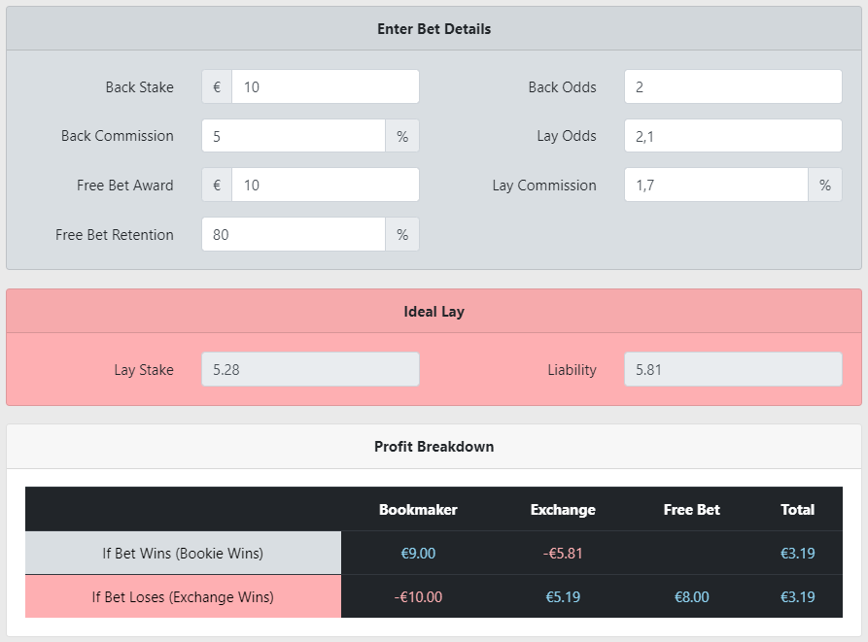868x642 pixels.
Task: Select the Free Bet Award input field
Action: click(x=325, y=185)
